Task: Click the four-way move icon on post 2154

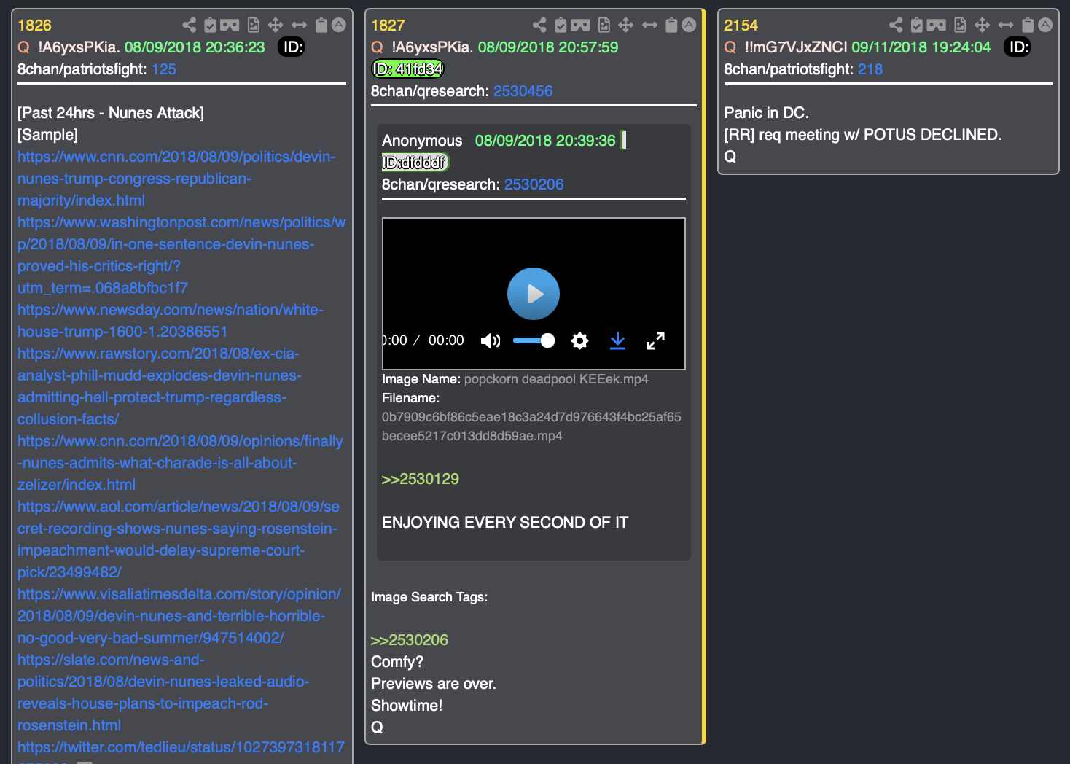Action: [x=983, y=26]
